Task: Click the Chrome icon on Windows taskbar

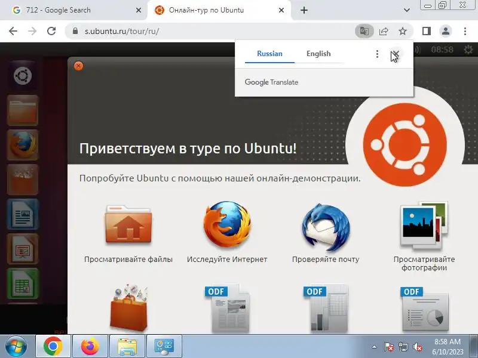Action: coord(53,347)
